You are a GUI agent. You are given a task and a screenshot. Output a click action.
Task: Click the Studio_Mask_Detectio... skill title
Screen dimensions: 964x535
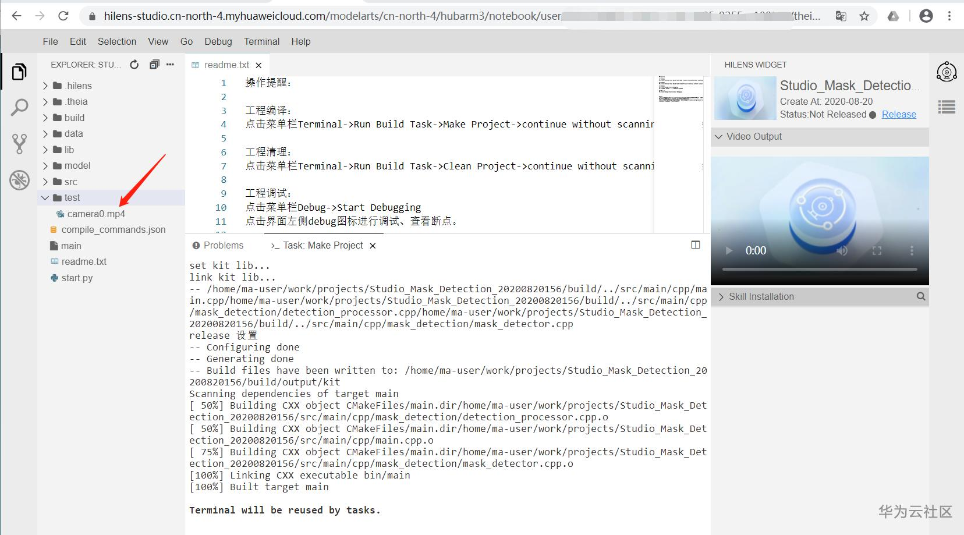[x=849, y=86]
